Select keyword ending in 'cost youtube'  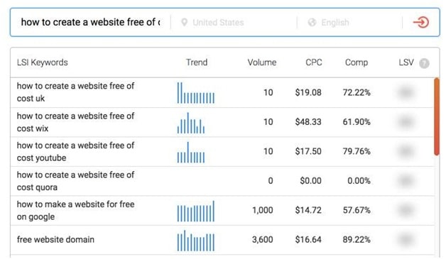[x=75, y=151]
